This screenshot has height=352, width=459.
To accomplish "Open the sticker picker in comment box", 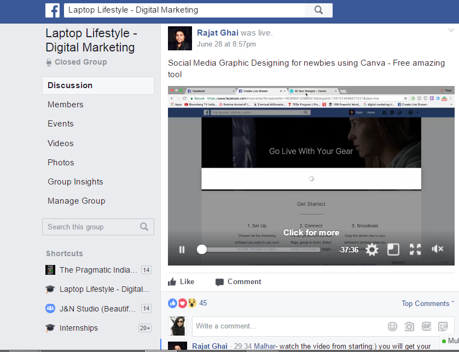I will tap(443, 326).
